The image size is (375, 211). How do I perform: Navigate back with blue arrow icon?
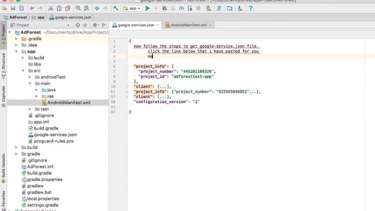97,8
